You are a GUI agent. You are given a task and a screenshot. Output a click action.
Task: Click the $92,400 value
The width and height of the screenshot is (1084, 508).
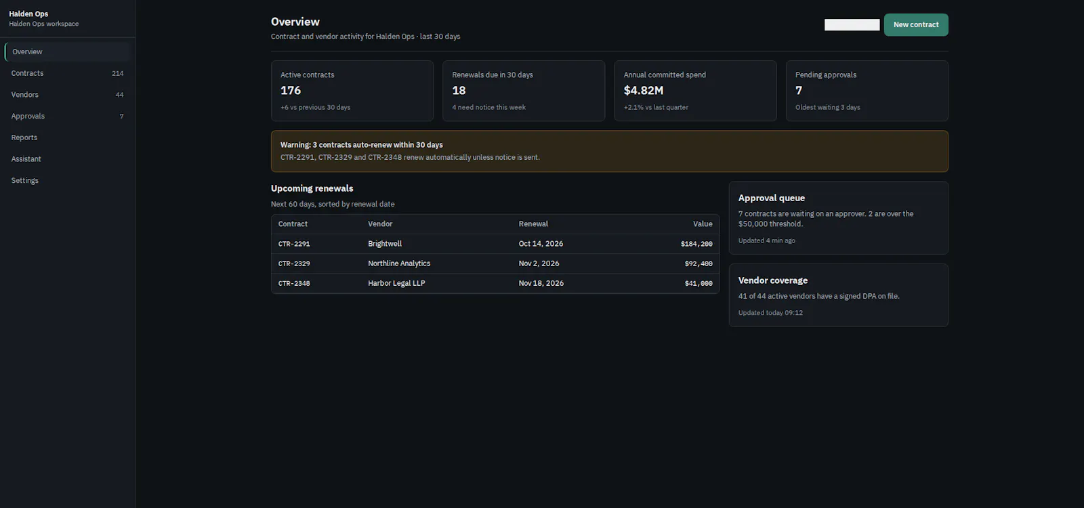point(699,263)
